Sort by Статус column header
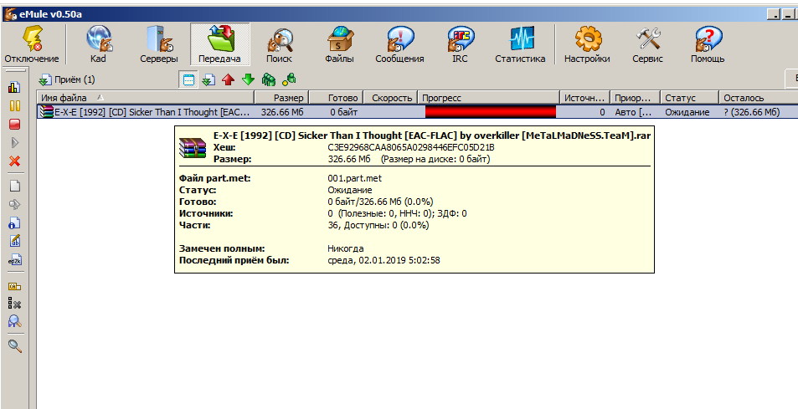 [x=689, y=98]
